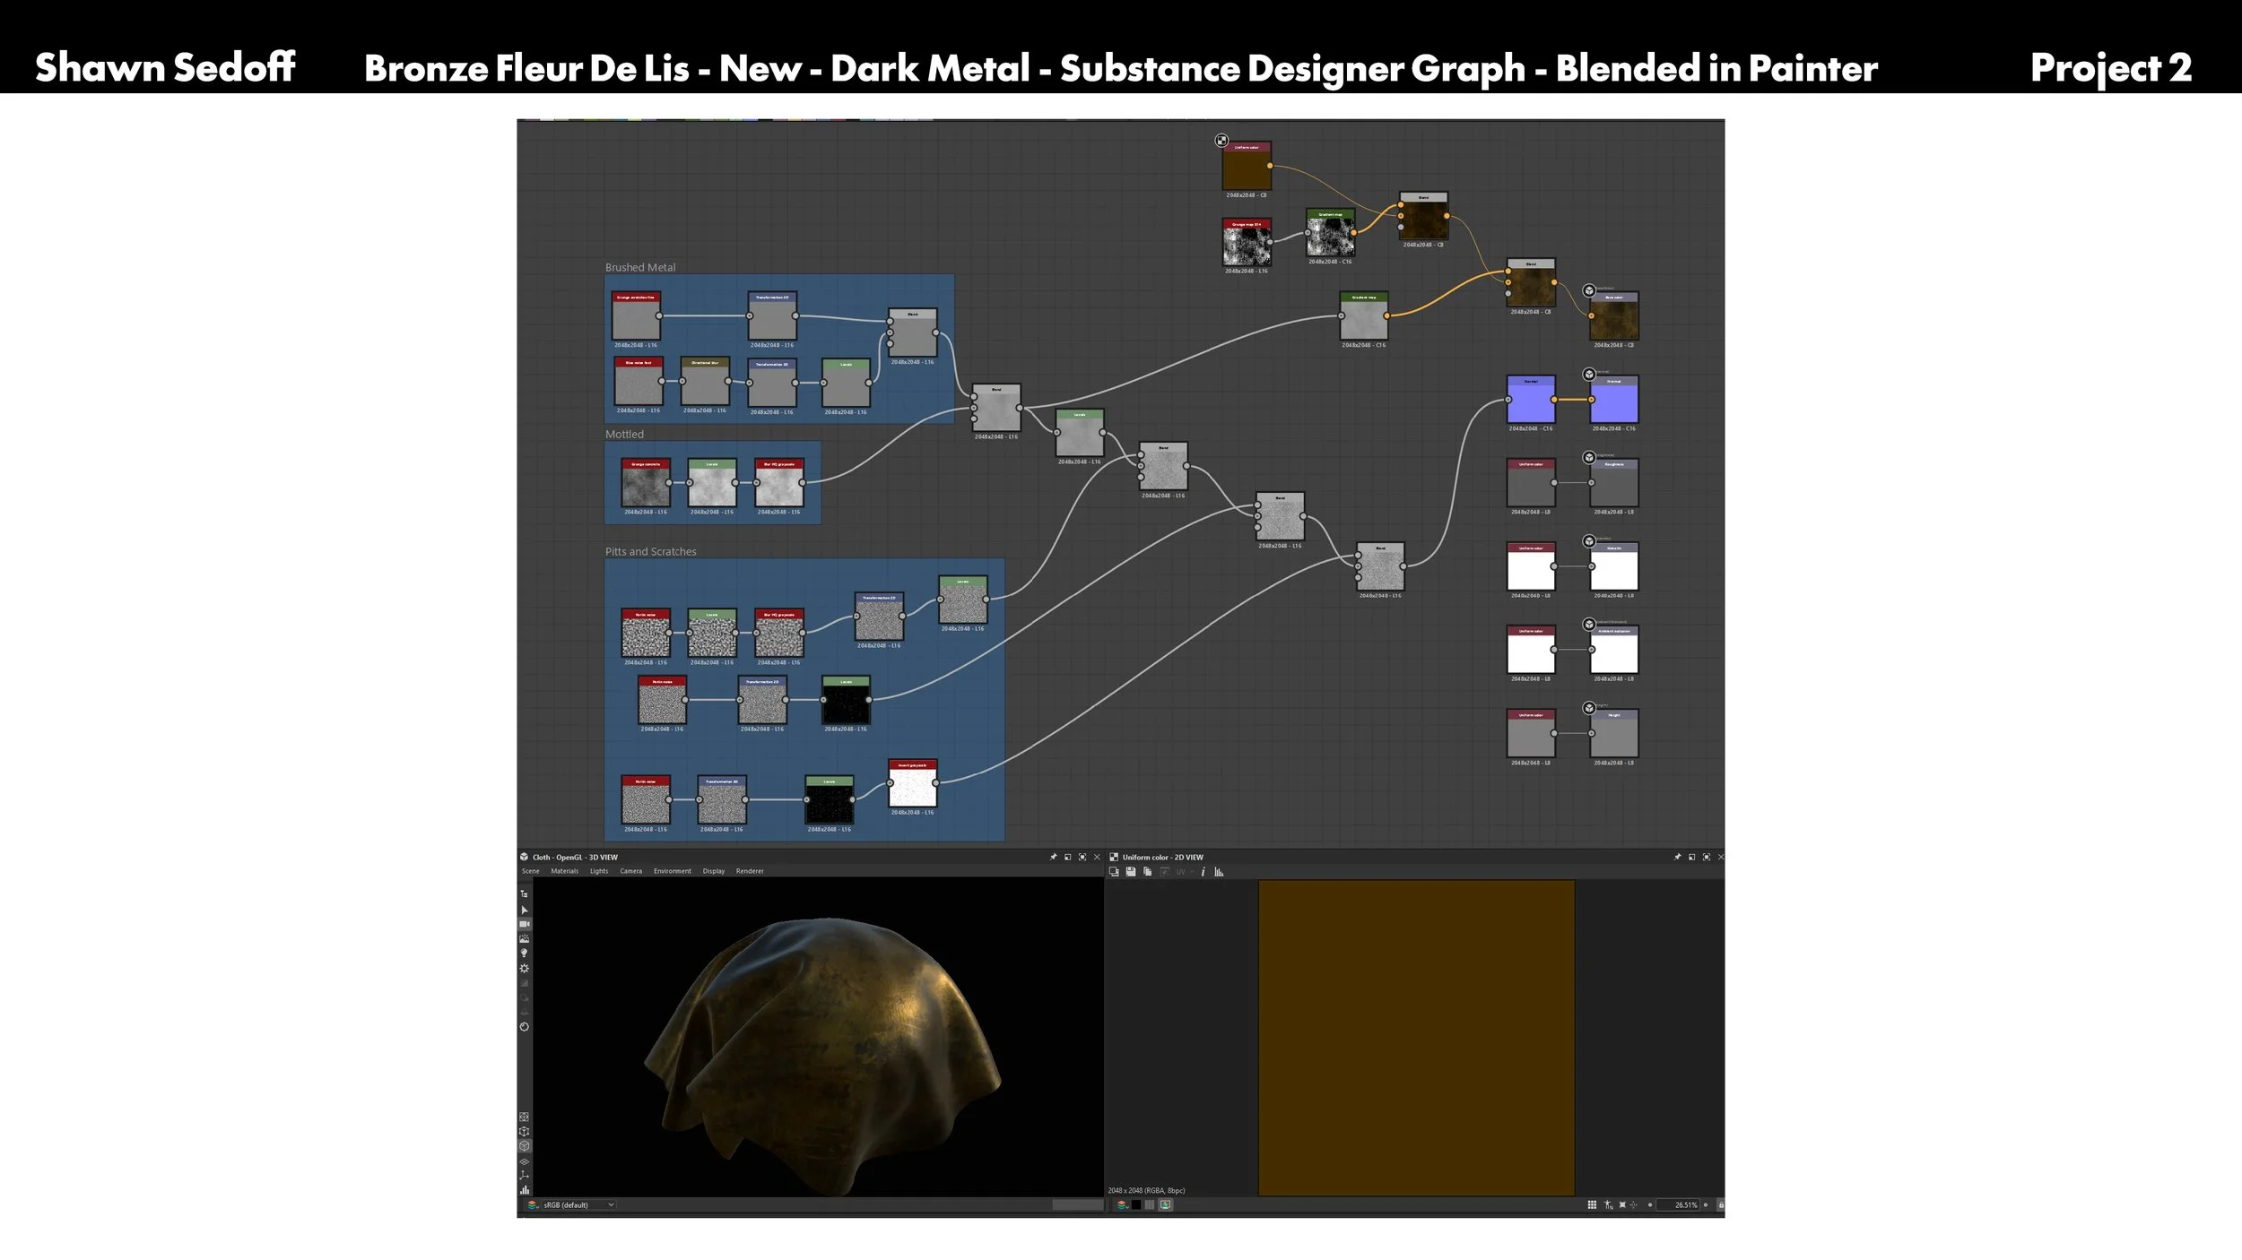This screenshot has height=1260, width=2242.
Task: Click the circular rotate icon in 3D view sidebar
Action: 525,1027
